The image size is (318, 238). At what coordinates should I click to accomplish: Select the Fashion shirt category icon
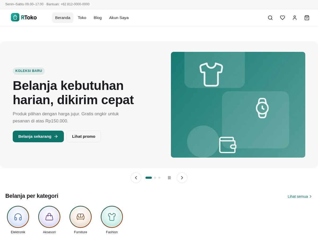112,217
